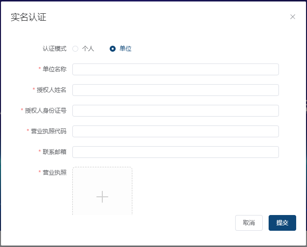Submit the form with the 提交 button
The width and height of the screenshot is (307, 247).
coord(282,223)
